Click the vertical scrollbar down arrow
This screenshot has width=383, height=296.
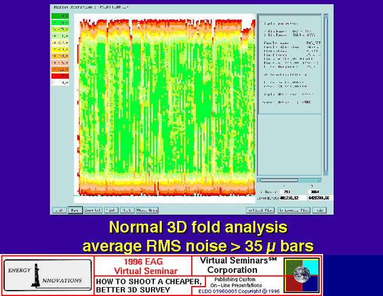(x=326, y=173)
